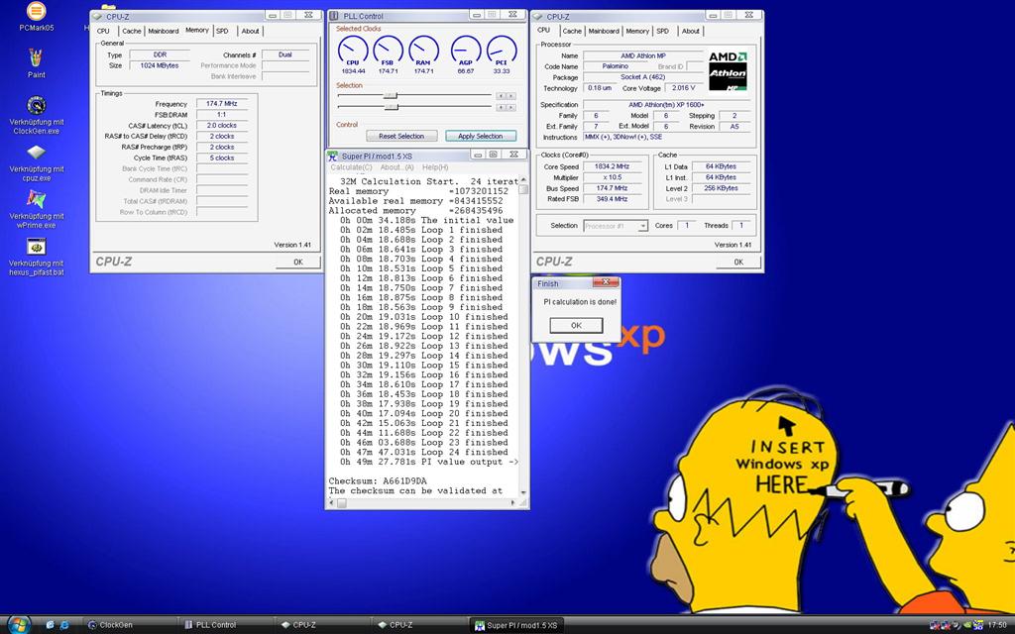Click the ClockGen taskbar button
1015x634 pixels.
pos(130,625)
